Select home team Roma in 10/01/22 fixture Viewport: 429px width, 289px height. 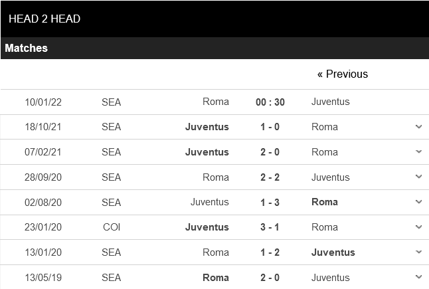coord(216,102)
